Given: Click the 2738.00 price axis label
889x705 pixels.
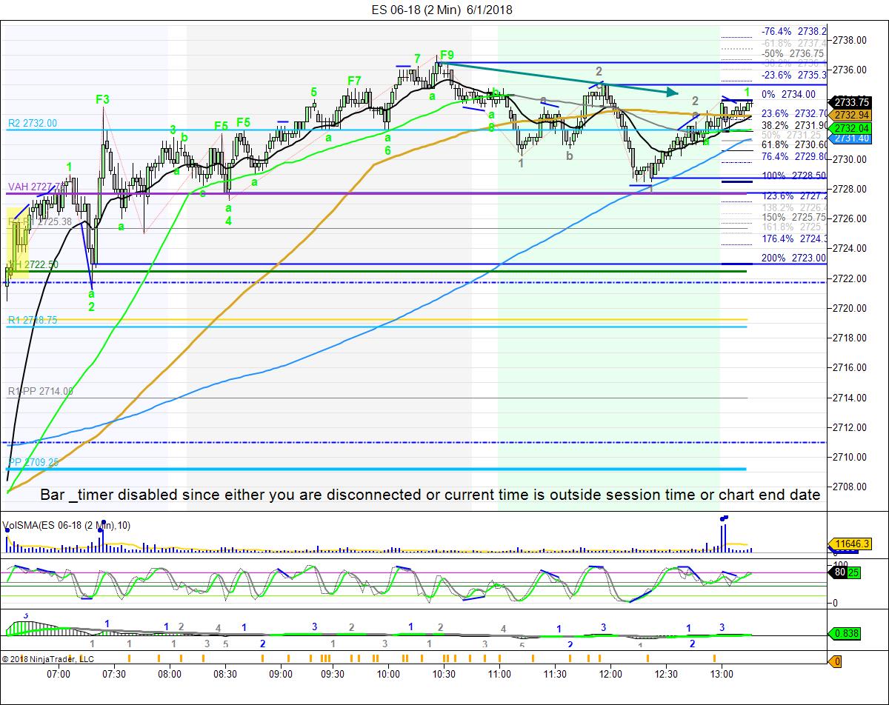Looking at the screenshot, I should pyautogui.click(x=851, y=40).
